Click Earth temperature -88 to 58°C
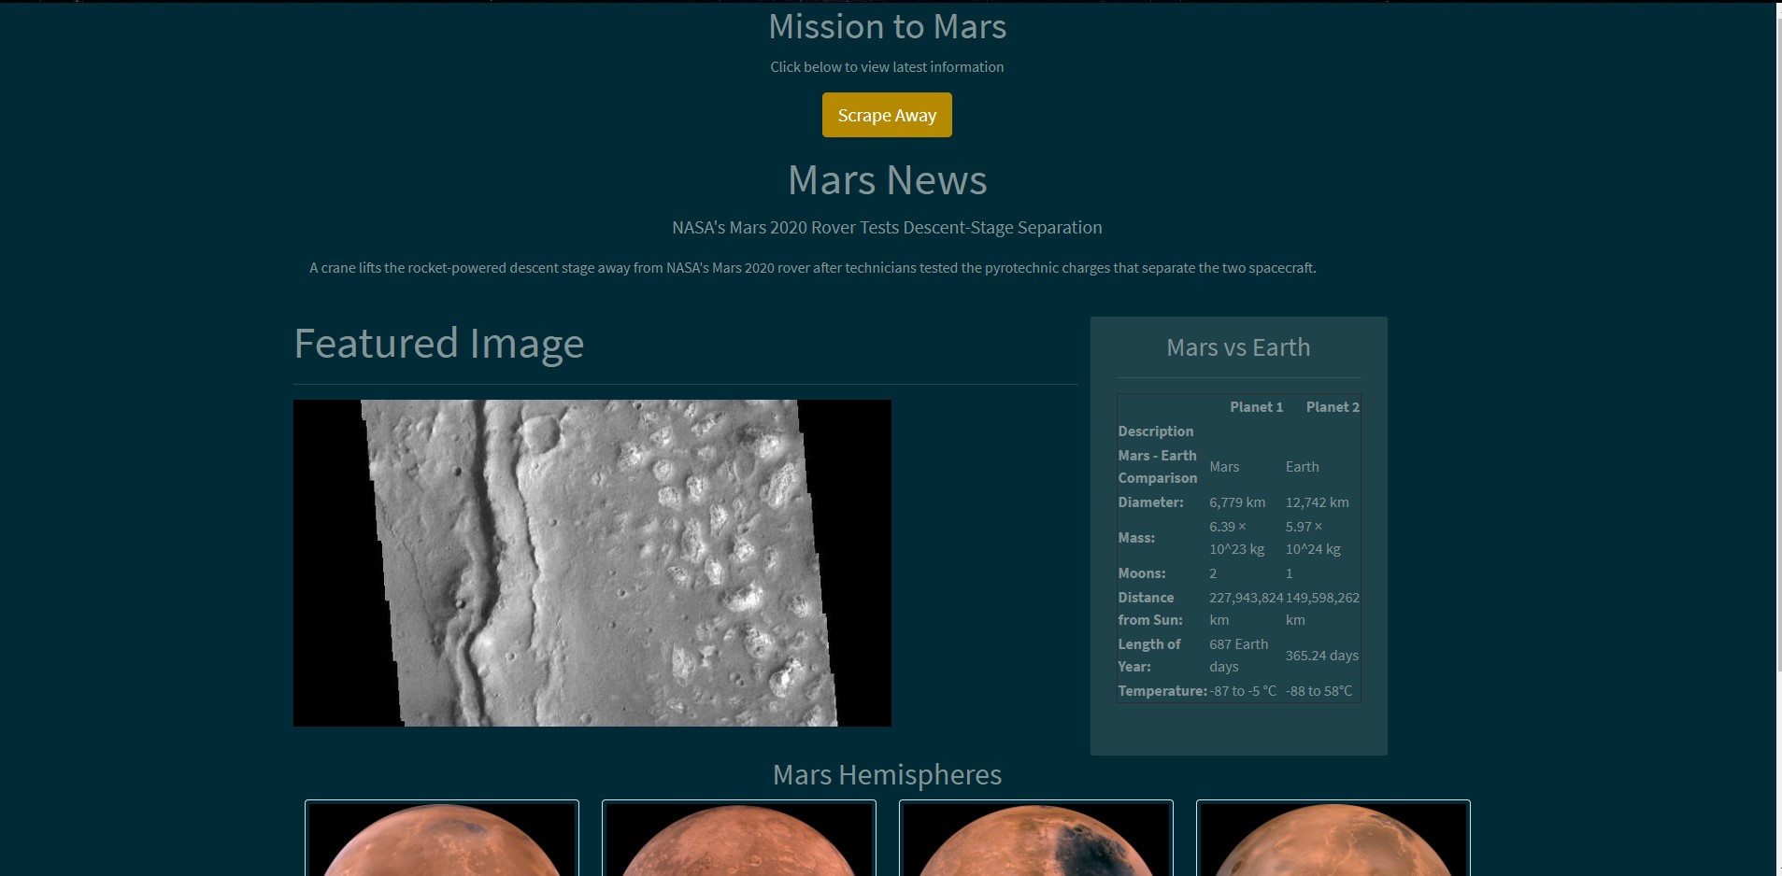1782x876 pixels. coord(1319,691)
